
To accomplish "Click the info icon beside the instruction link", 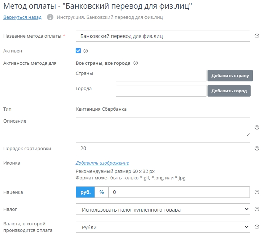I will click(x=50, y=17).
